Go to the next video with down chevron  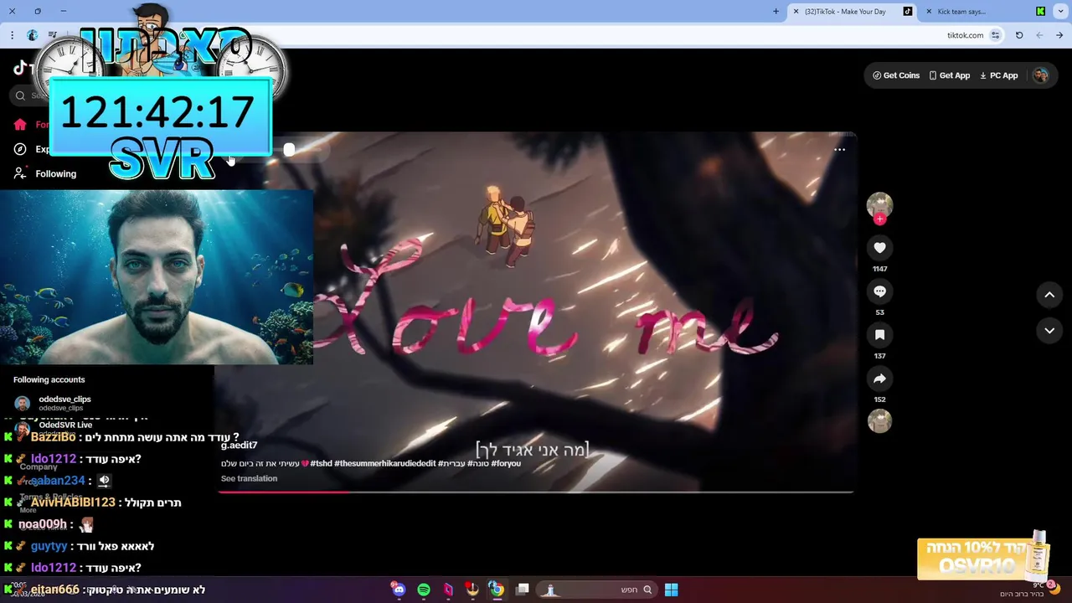(x=1049, y=331)
